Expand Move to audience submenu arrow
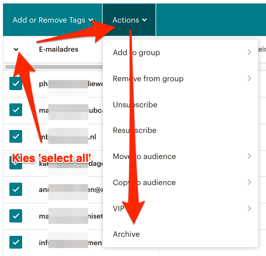Screen dimensions: 266x256 click(x=249, y=156)
